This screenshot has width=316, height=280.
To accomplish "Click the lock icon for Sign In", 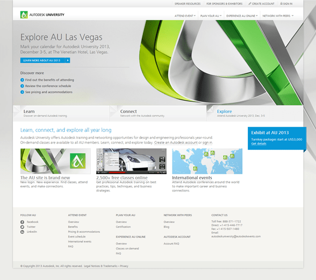I will (282, 3).
